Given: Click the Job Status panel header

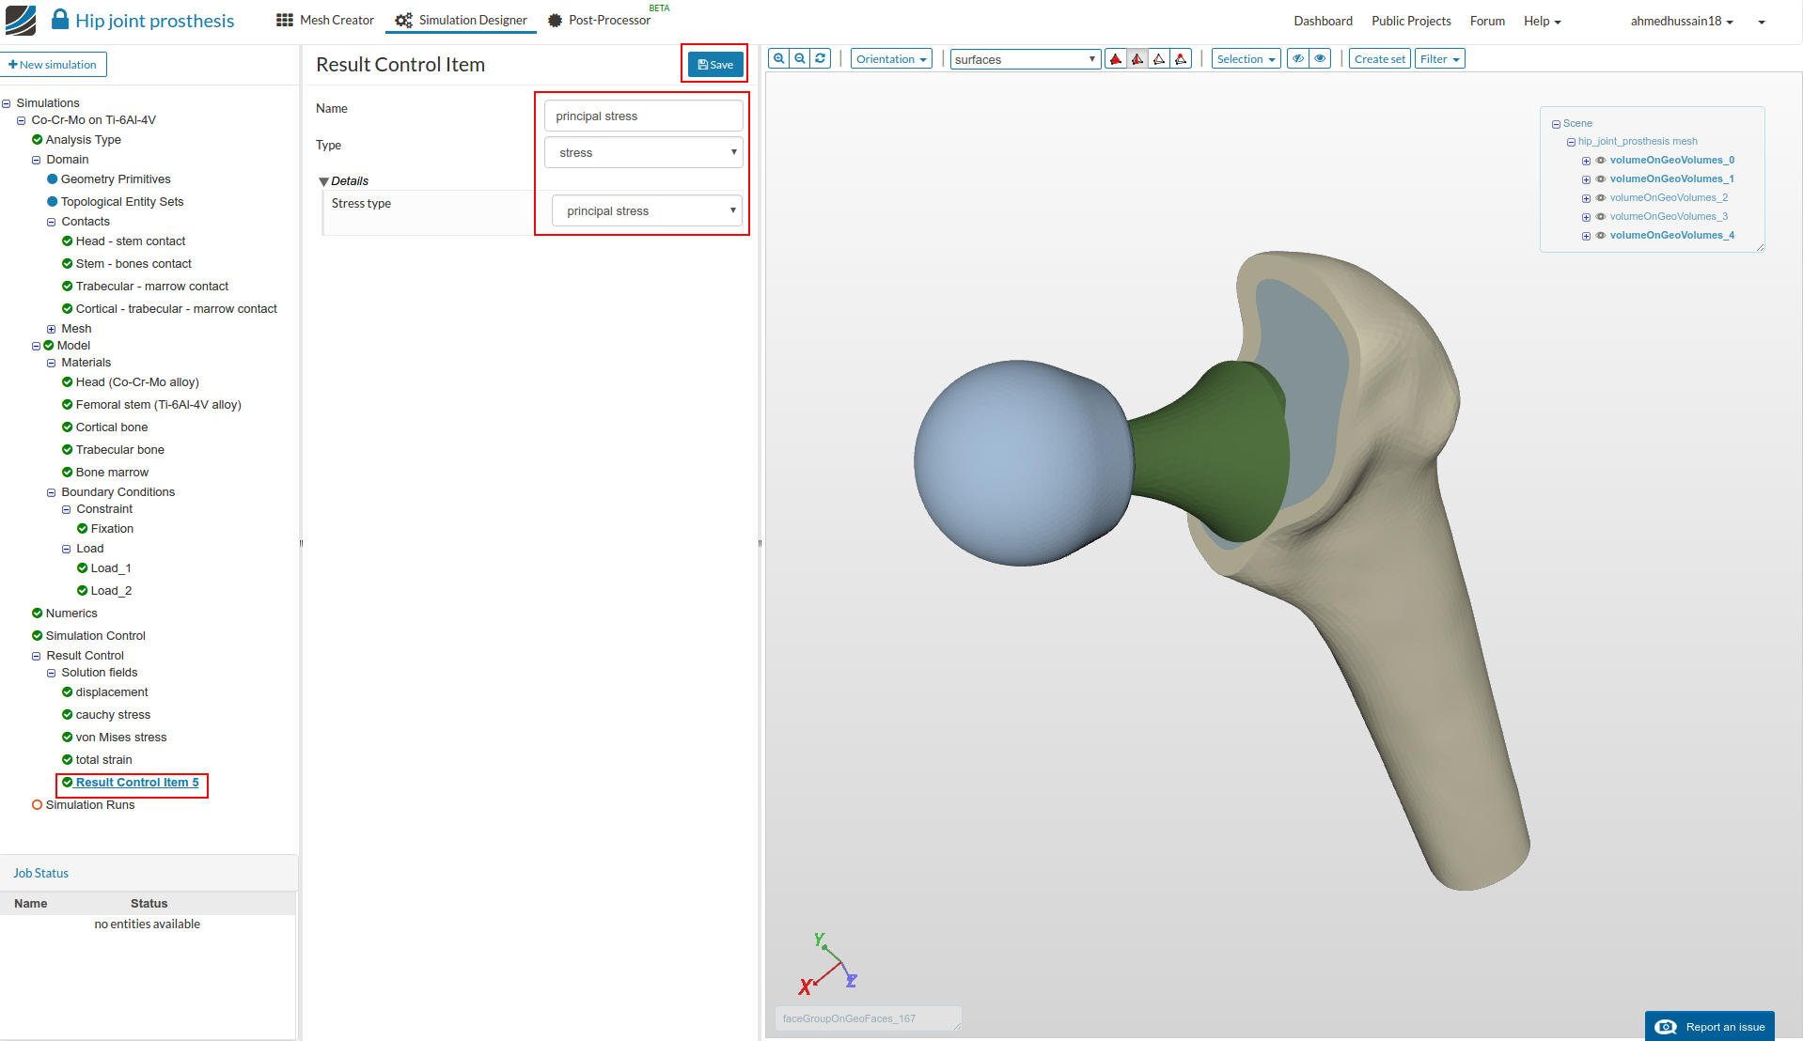Looking at the screenshot, I should tap(149, 873).
